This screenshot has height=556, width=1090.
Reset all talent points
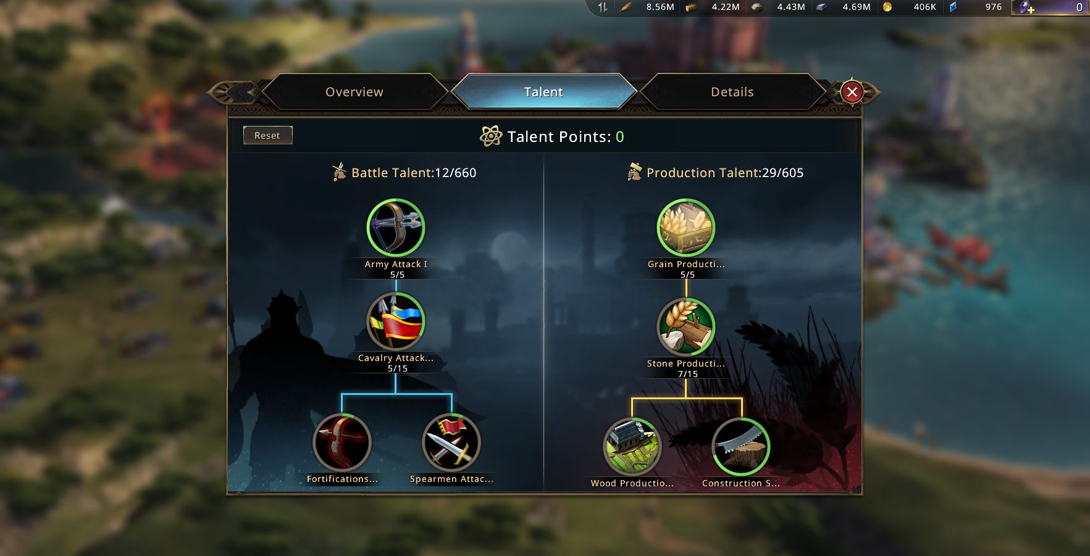point(267,135)
